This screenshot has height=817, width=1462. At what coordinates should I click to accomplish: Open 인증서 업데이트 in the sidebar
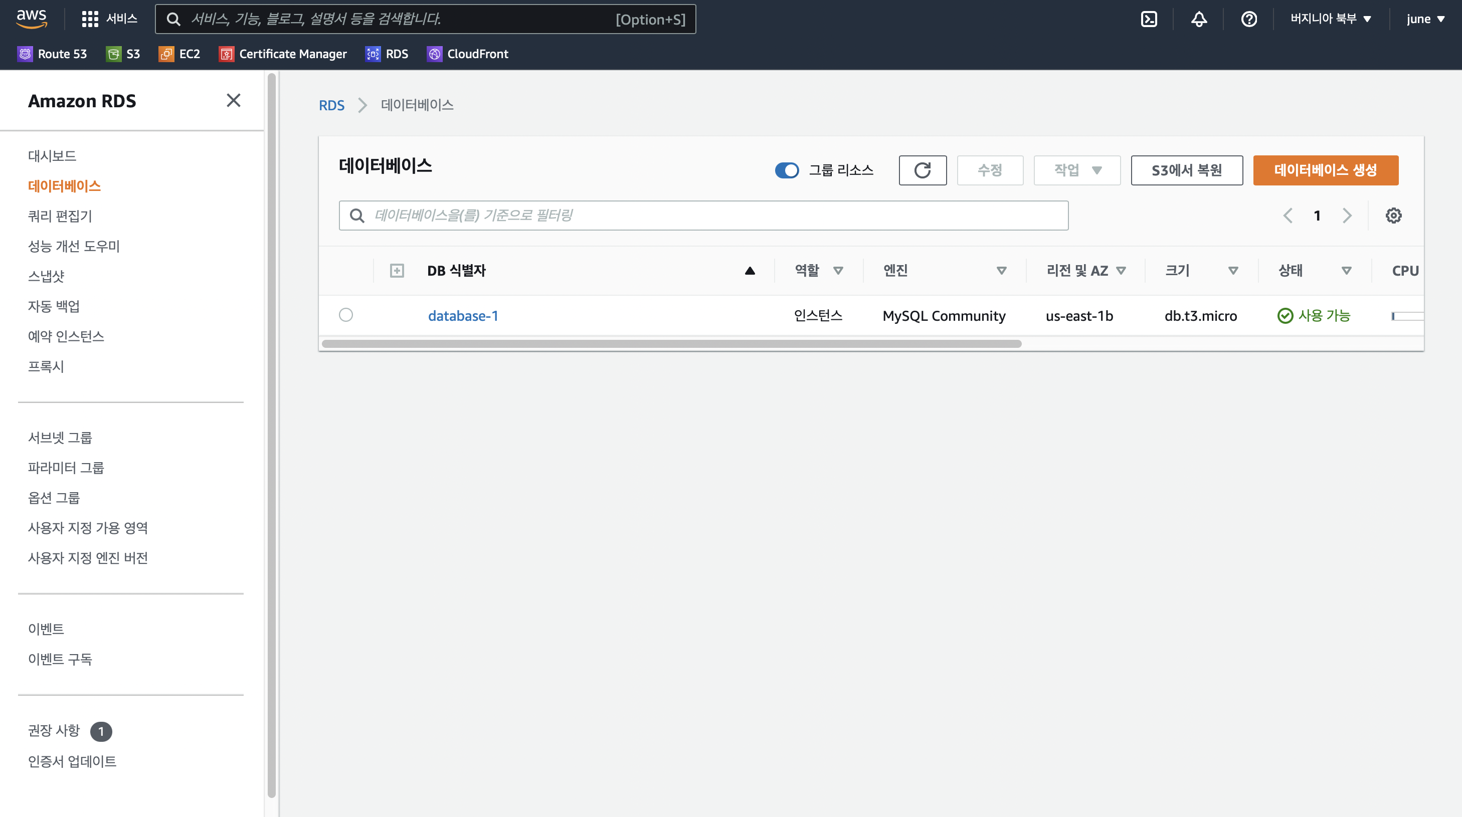coord(72,761)
